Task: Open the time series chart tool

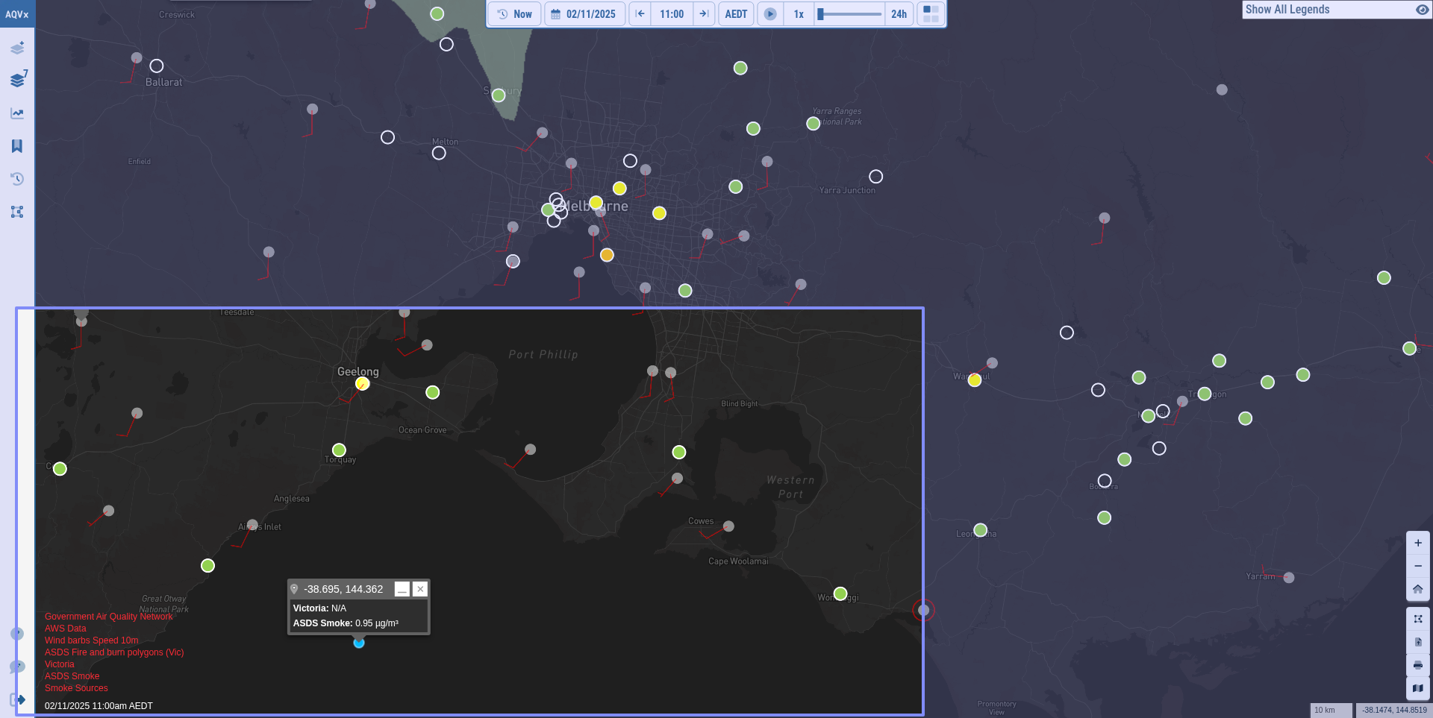Action: click(x=17, y=113)
